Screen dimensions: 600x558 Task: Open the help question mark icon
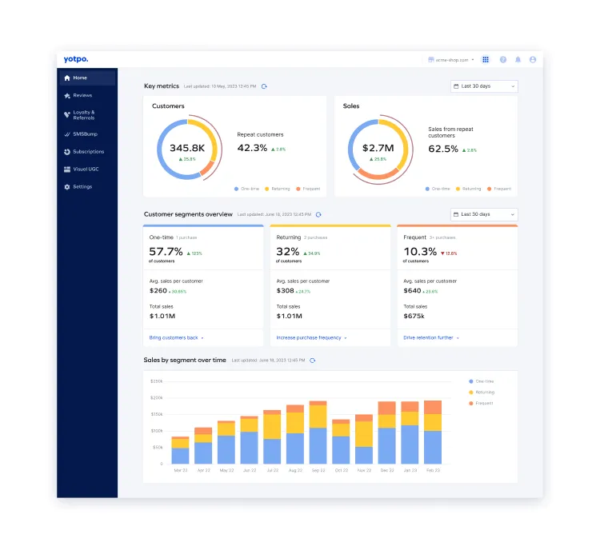tap(503, 60)
